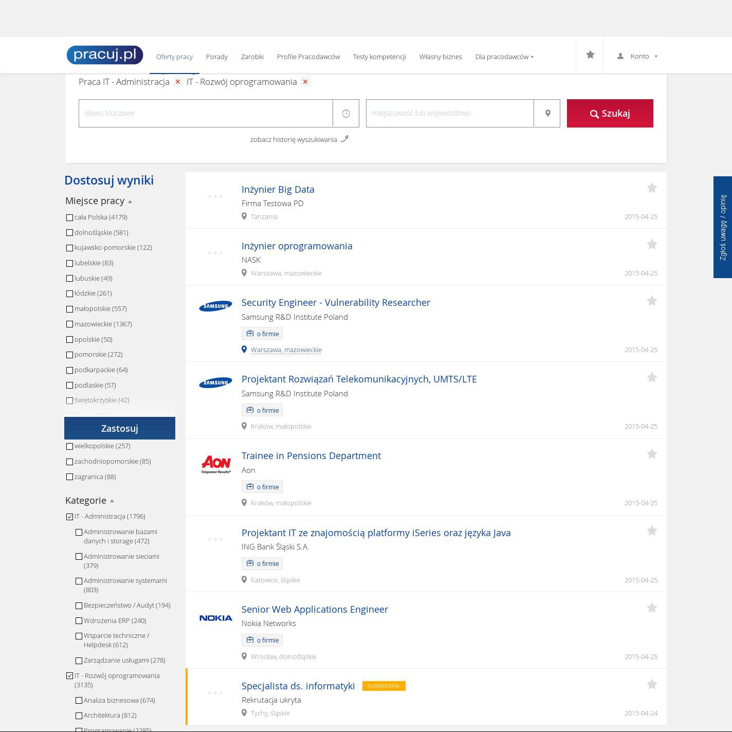732x732 pixels.
Task: Open saved offers star in header
Action: pyautogui.click(x=590, y=55)
